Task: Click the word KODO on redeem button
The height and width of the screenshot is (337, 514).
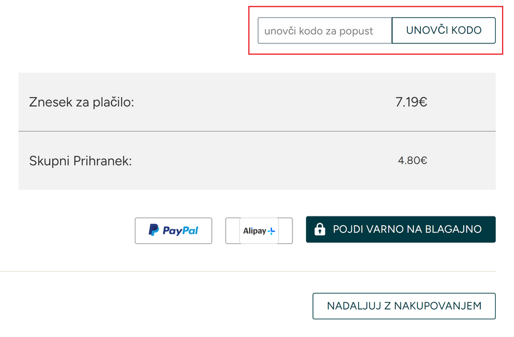Action: 467,30
